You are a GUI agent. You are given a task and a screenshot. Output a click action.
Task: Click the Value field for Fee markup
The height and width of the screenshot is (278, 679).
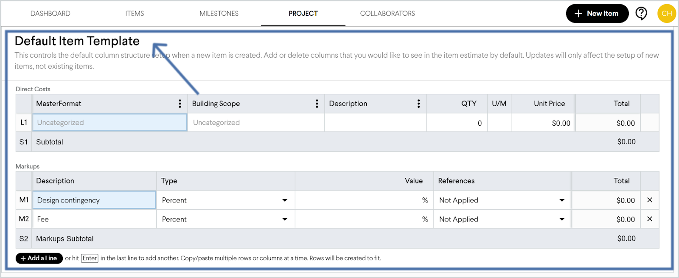click(361, 219)
